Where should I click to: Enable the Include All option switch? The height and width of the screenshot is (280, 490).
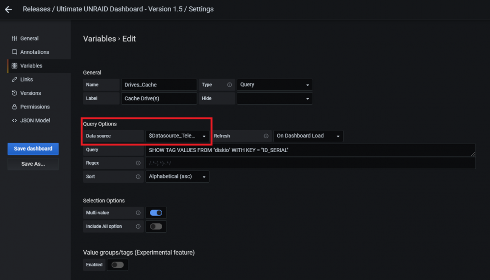pos(156,226)
